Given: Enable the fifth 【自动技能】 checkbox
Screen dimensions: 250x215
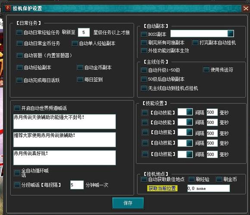Looking at the screenshot, I should click(145, 154).
